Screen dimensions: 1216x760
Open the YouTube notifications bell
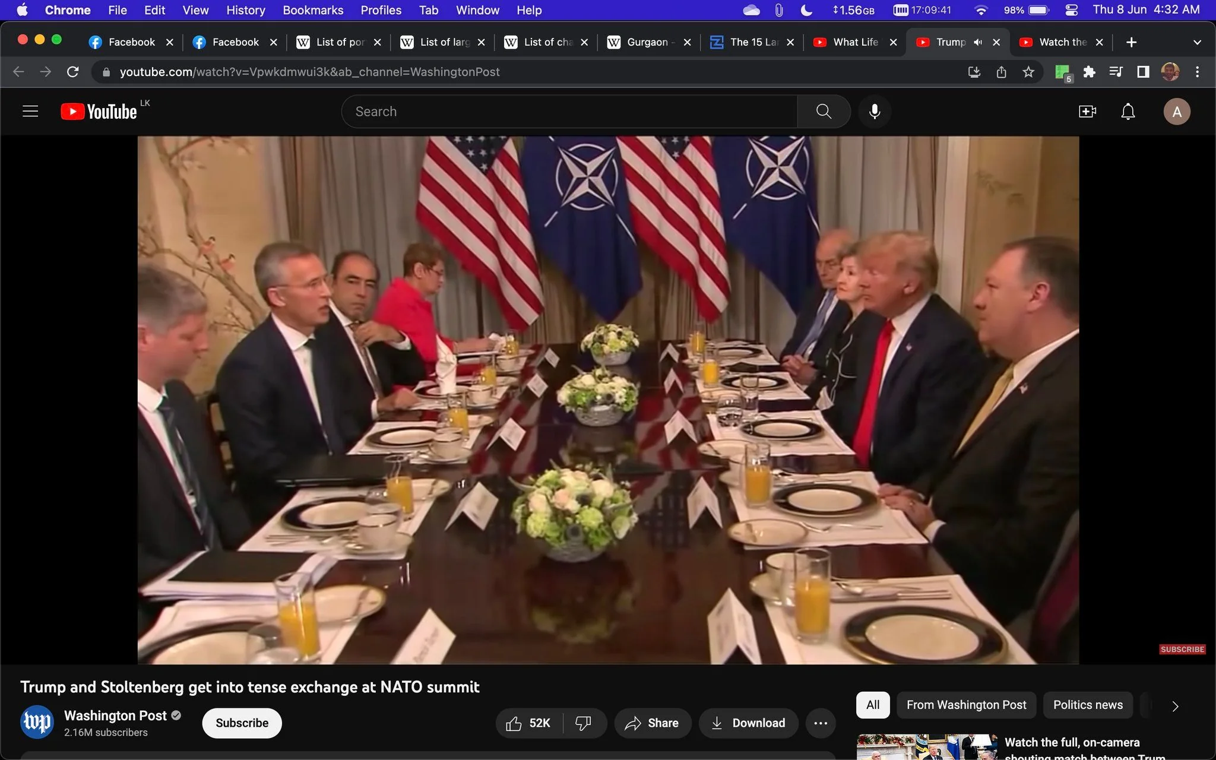(1128, 112)
